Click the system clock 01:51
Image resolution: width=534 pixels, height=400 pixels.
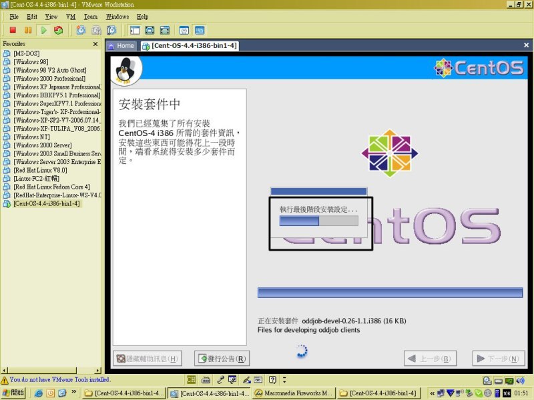click(521, 393)
